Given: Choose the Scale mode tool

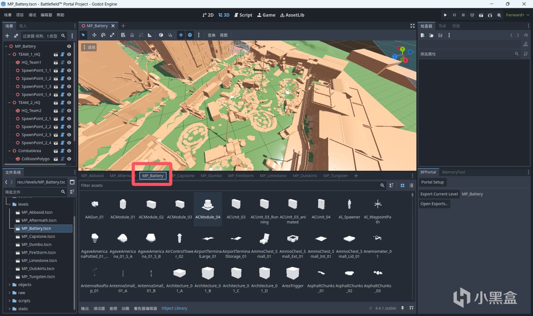Looking at the screenshot, I should click(112, 35).
